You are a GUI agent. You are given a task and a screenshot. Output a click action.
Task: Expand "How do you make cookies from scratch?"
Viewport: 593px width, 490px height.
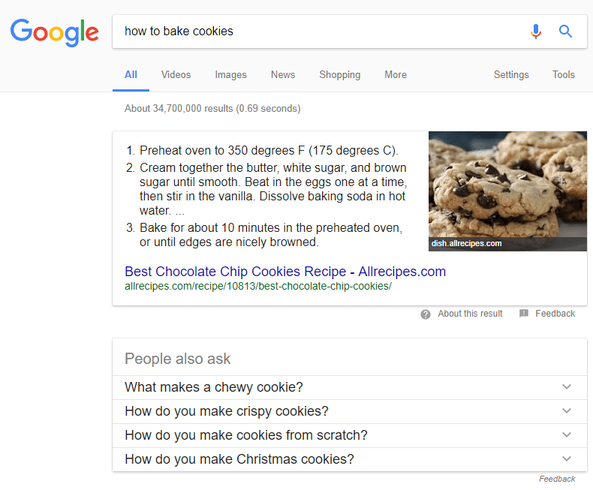[x=566, y=435]
